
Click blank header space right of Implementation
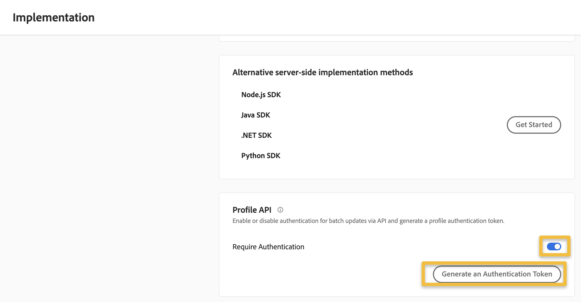[330, 18]
